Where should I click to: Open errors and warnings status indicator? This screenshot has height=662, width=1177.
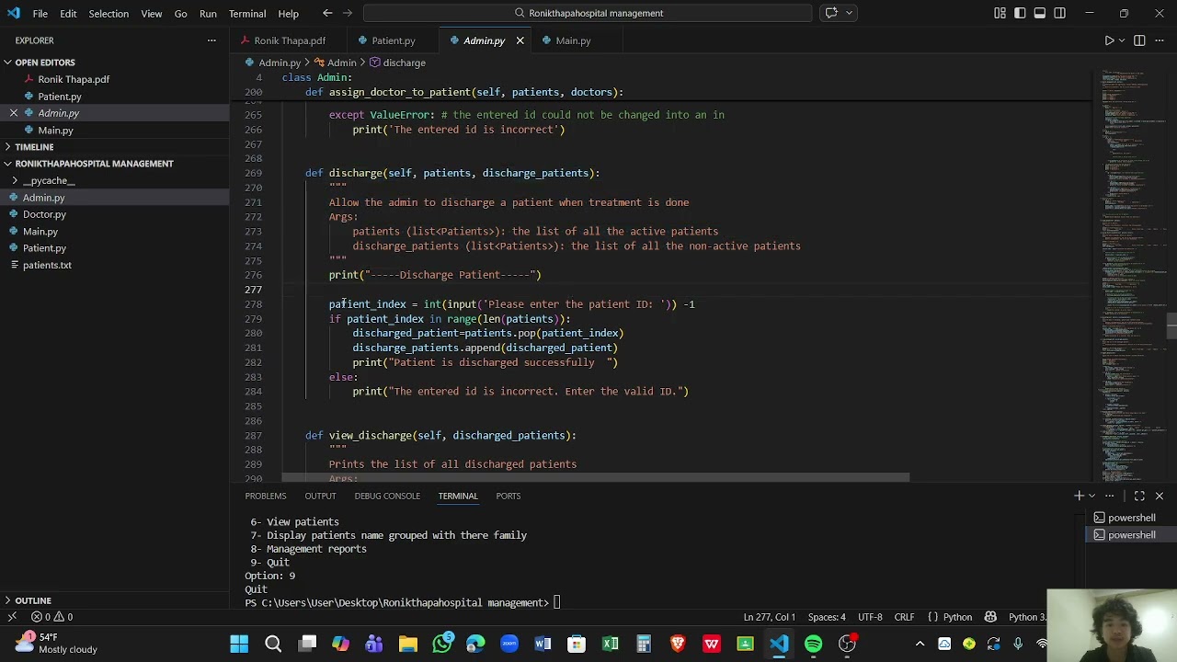coord(51,617)
